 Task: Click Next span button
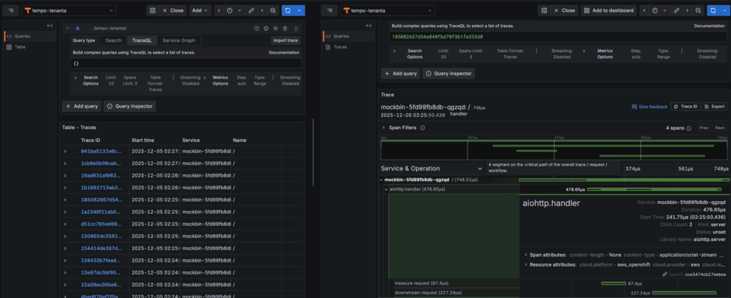pyautogui.click(x=720, y=128)
